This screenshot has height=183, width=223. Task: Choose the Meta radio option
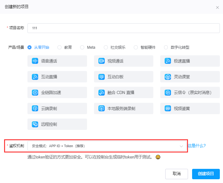coord(82,47)
